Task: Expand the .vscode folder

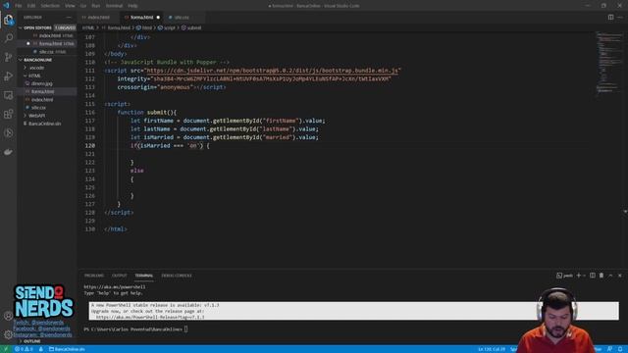Action: point(36,68)
